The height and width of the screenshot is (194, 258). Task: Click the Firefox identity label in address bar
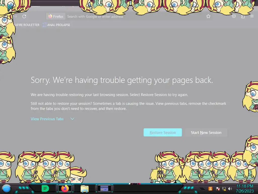pos(56,16)
